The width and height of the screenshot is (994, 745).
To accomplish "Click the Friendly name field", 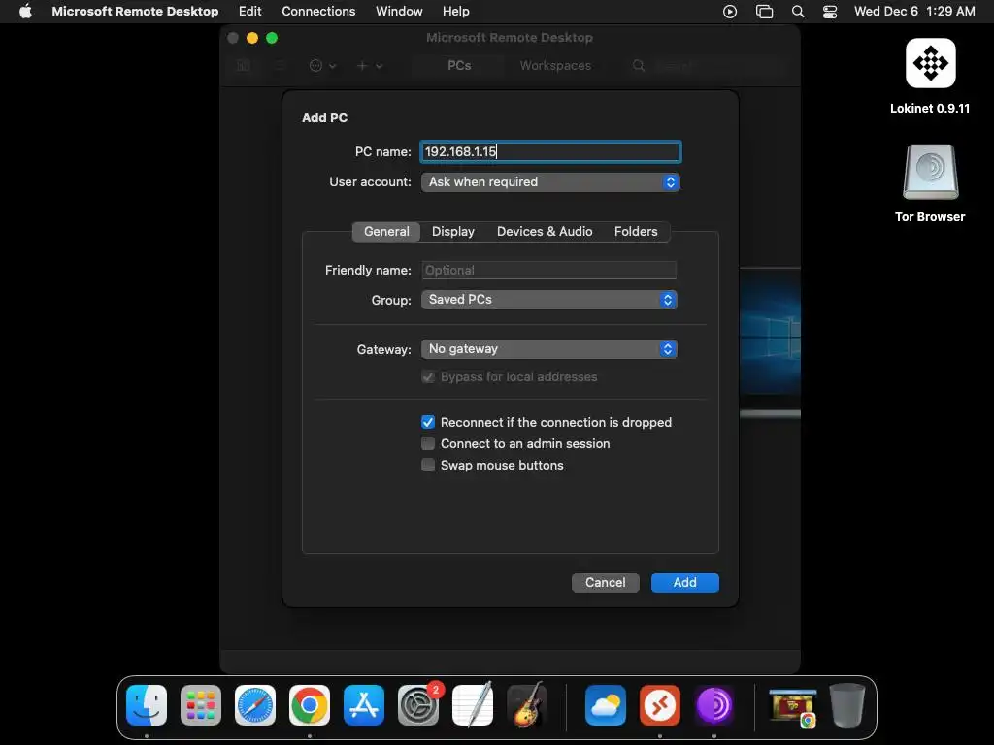I will point(549,270).
